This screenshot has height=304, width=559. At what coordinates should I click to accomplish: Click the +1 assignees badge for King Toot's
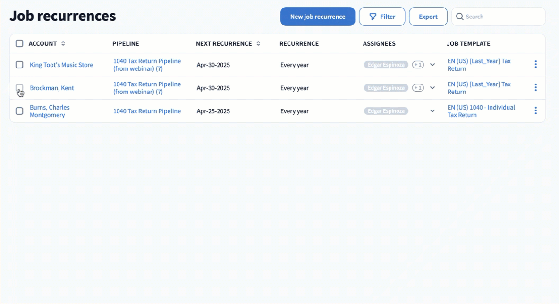pos(418,65)
